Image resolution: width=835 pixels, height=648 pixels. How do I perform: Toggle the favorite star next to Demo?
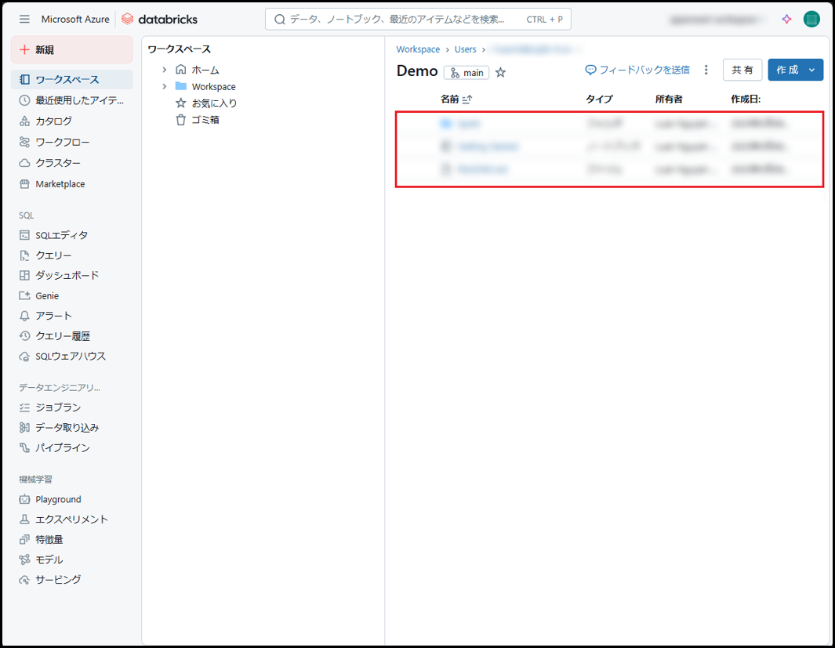pyautogui.click(x=500, y=72)
